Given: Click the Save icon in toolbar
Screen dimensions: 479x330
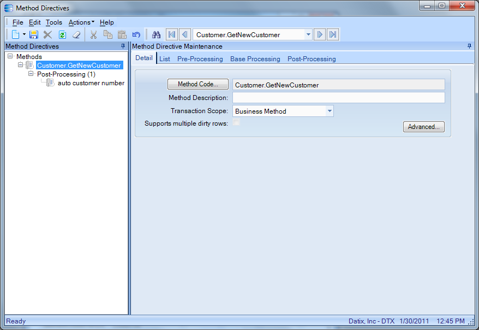Looking at the screenshot, I should click(x=34, y=34).
